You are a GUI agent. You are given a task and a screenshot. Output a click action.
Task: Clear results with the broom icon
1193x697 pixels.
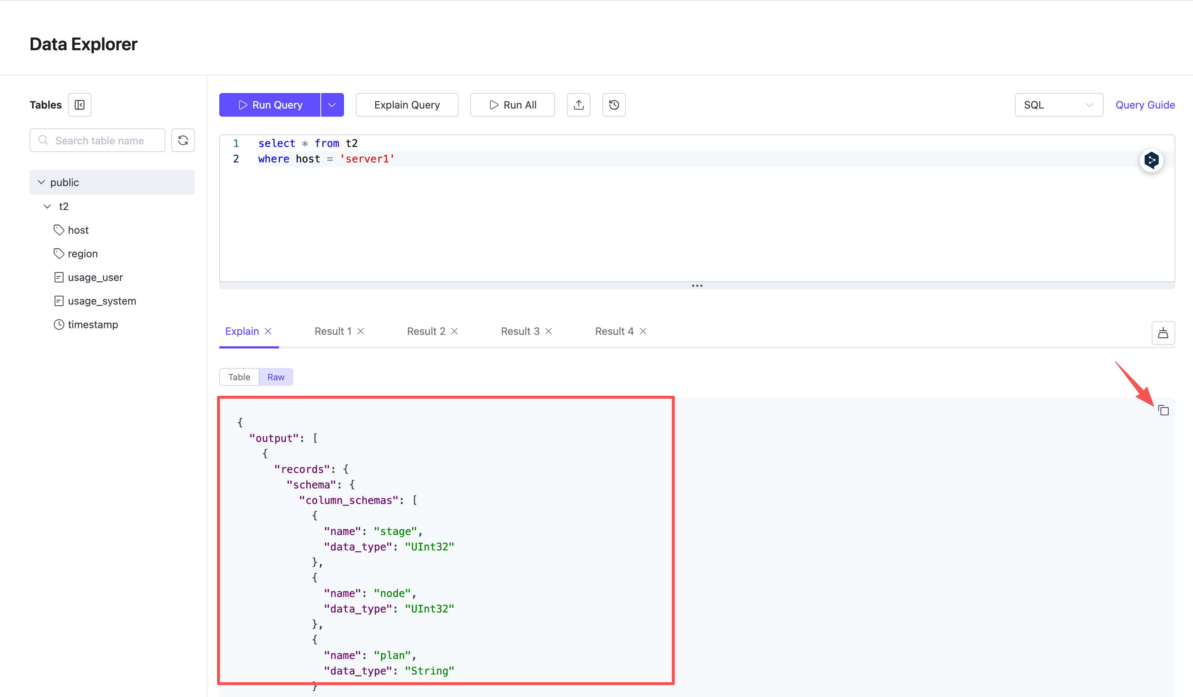click(1163, 333)
